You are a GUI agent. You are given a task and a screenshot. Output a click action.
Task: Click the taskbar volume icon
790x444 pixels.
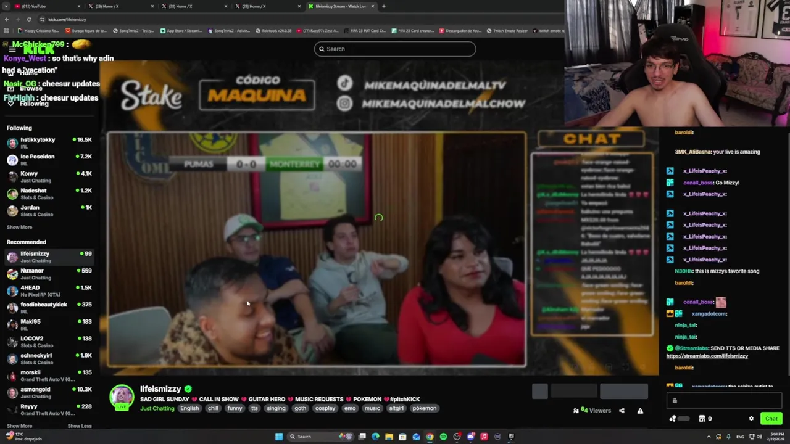click(759, 437)
